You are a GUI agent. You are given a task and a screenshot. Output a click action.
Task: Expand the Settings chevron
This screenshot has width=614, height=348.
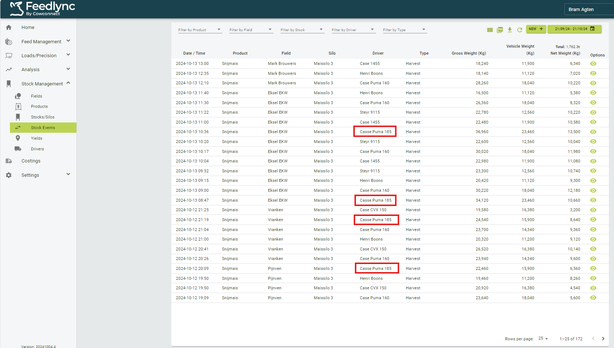pyautogui.click(x=68, y=175)
